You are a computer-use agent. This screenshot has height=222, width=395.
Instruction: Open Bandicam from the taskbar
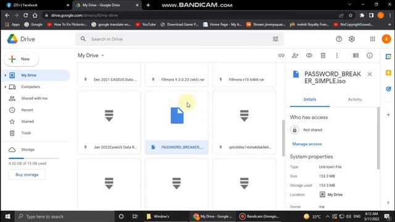260,216
